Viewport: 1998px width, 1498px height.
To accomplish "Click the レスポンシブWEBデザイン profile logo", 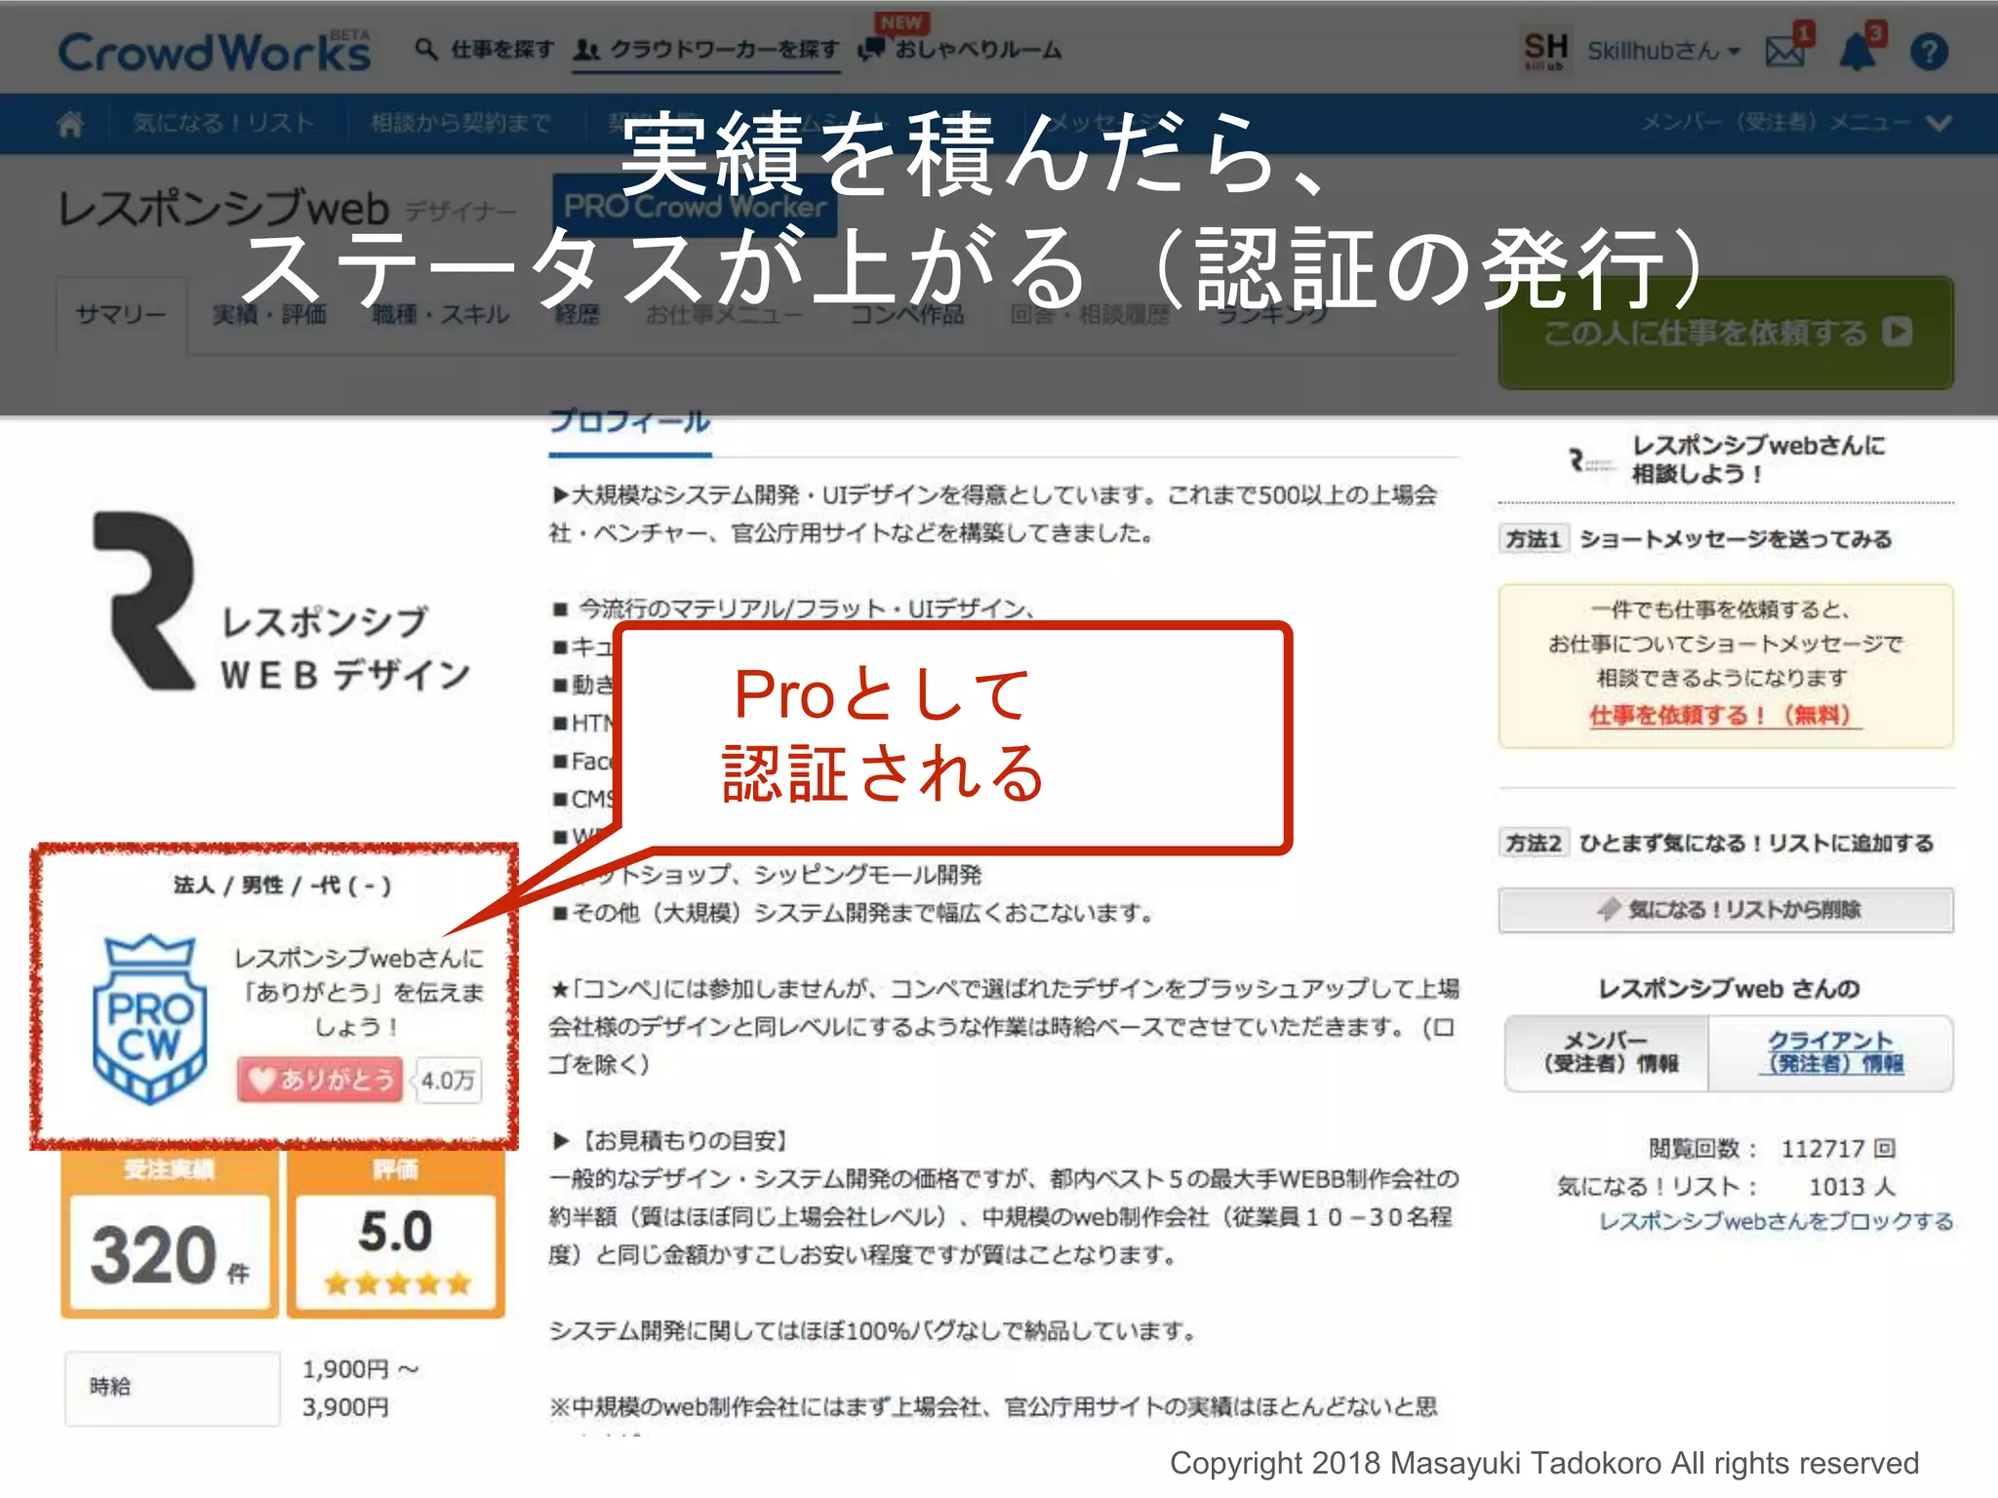I will coord(281,603).
